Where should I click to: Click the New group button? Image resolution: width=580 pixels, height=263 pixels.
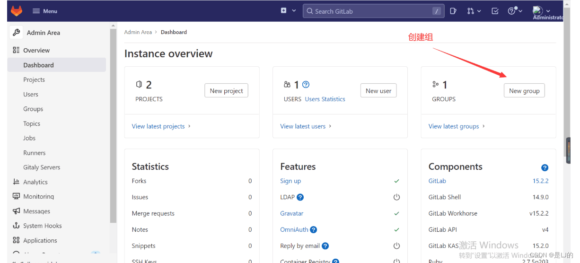(524, 91)
